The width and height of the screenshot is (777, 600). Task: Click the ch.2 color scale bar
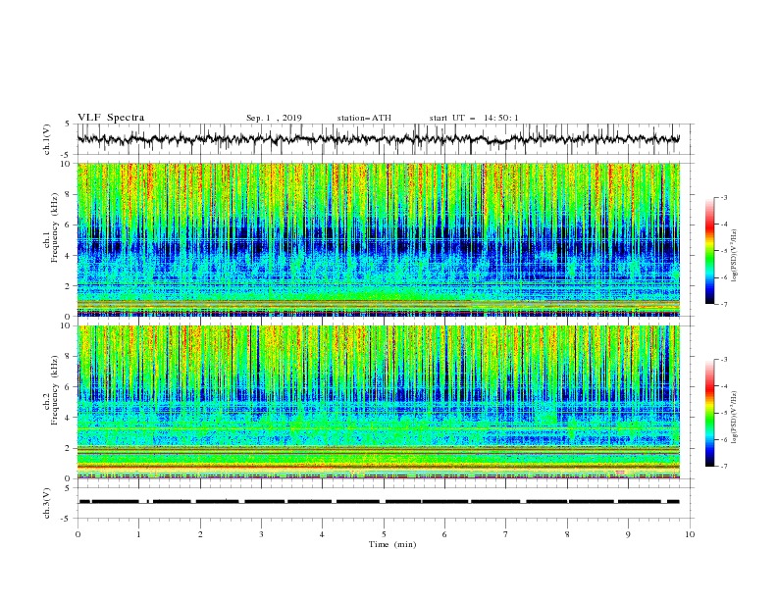tap(710, 413)
